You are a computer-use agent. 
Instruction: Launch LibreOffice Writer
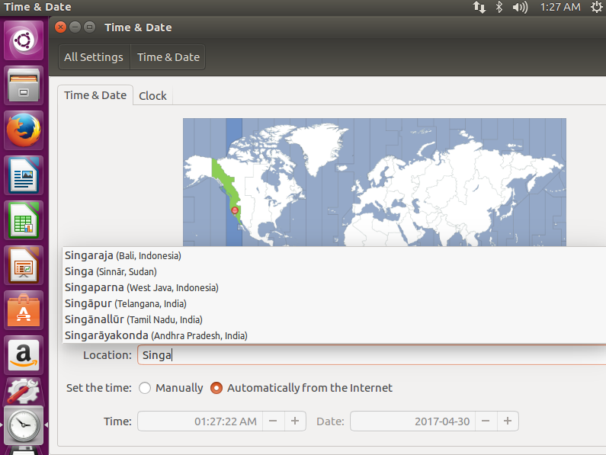[24, 175]
